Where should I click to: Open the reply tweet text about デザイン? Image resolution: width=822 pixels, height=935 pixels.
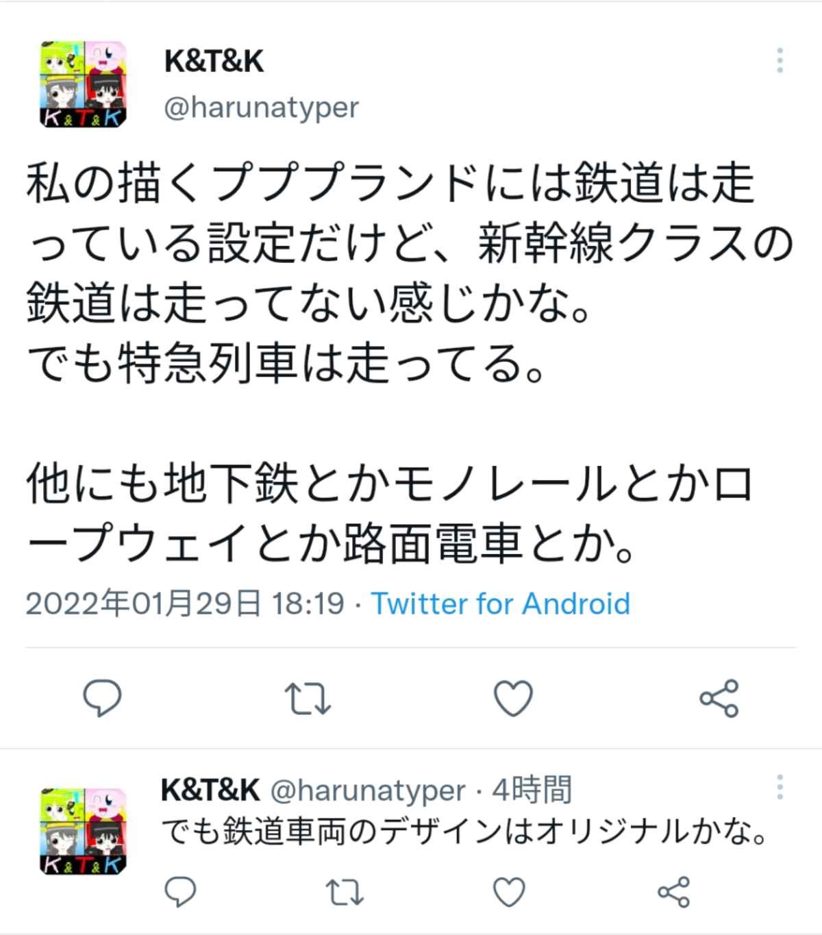[x=464, y=832]
